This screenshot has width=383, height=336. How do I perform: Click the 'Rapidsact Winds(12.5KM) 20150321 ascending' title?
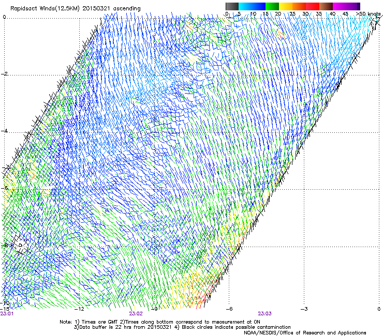pyautogui.click(x=76, y=9)
